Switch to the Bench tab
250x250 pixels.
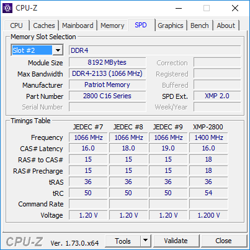coord(200,25)
